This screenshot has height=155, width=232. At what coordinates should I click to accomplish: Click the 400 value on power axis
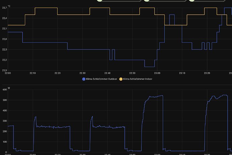pyautogui.click(x=5, y=110)
